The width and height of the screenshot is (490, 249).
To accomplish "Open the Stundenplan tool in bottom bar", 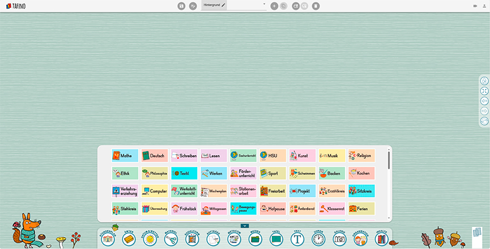I will 108,239.
